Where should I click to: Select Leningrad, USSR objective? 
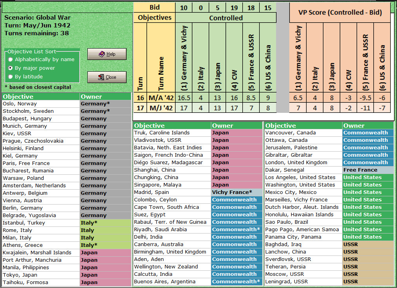point(329,282)
